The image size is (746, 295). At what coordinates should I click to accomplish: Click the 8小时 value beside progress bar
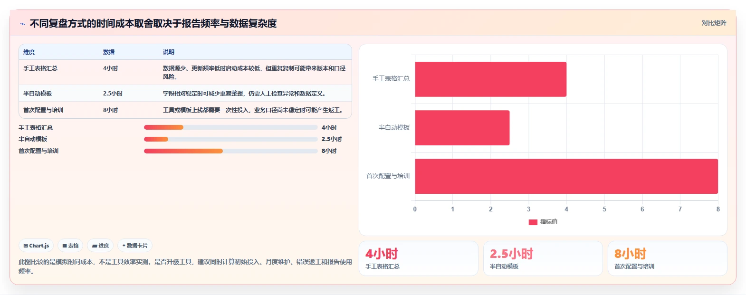click(329, 151)
